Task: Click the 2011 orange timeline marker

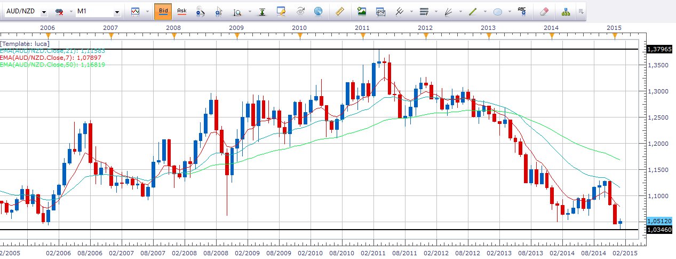Action: 363,35
